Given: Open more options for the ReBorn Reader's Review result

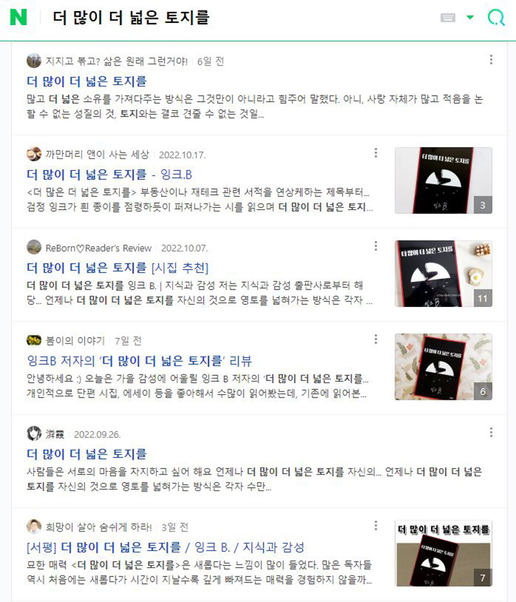Looking at the screenshot, I should point(376,246).
